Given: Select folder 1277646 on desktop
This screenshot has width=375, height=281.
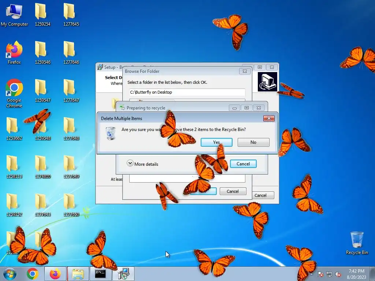Looking at the screenshot, I should (71, 53).
